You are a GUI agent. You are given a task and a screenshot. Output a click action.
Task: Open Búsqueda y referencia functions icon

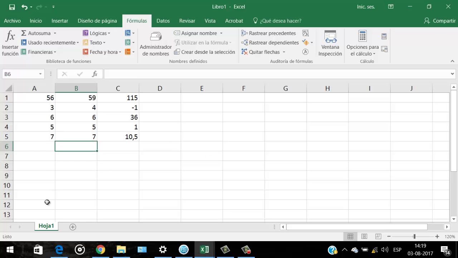click(x=130, y=33)
